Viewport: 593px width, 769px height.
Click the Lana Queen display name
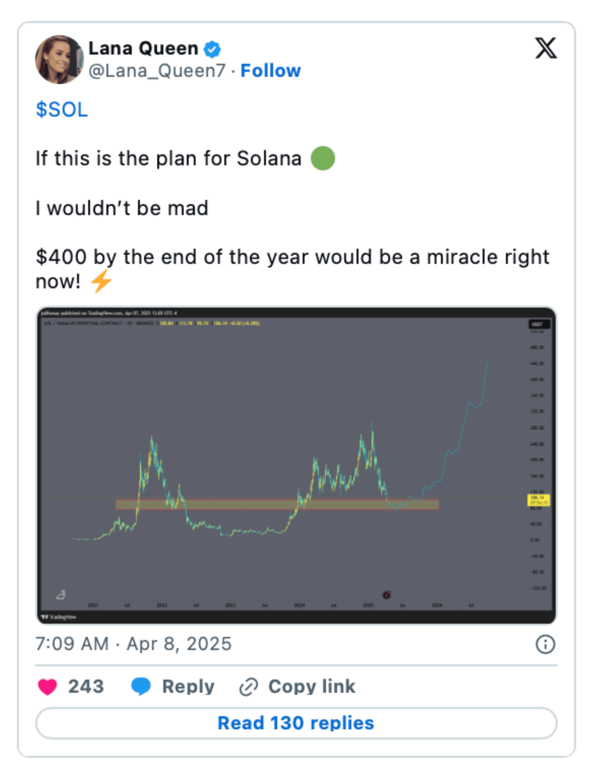click(x=143, y=48)
